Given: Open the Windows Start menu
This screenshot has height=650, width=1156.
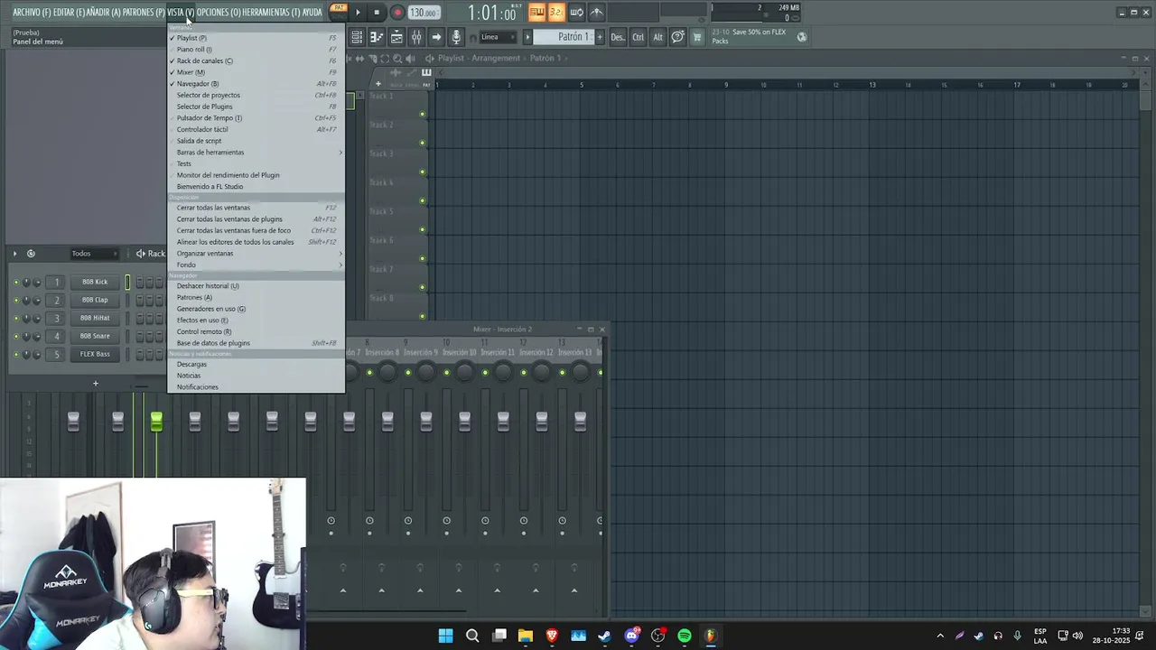Looking at the screenshot, I should [445, 636].
